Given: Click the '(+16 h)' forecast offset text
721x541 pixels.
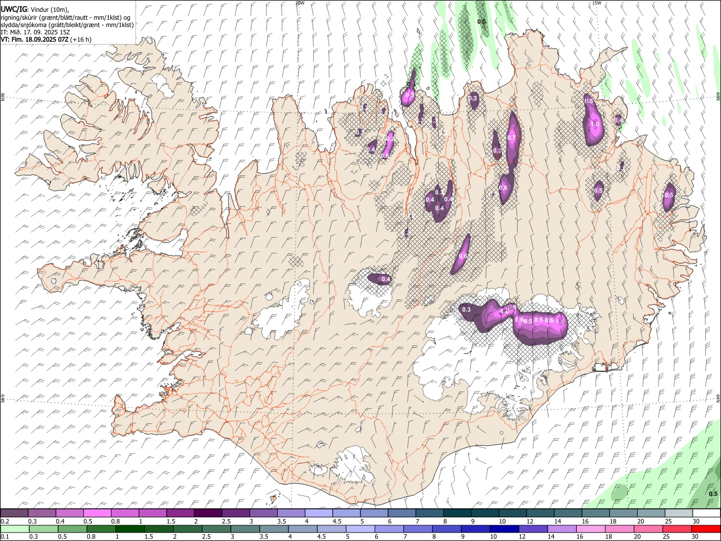Looking at the screenshot, I should pyautogui.click(x=82, y=39).
